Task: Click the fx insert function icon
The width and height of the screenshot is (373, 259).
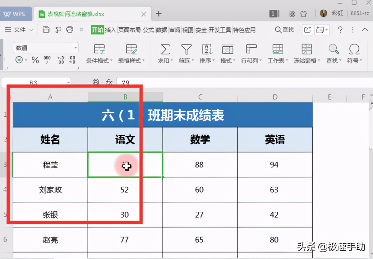Action: pos(109,82)
